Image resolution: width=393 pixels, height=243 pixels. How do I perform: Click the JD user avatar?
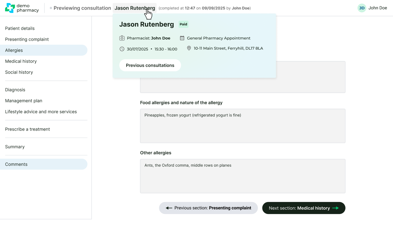tap(362, 8)
